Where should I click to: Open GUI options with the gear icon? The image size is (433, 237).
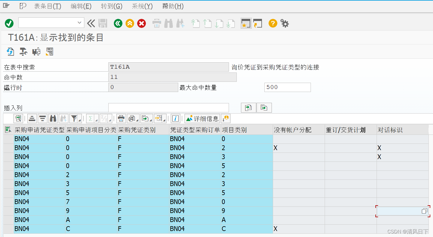[x=284, y=23]
